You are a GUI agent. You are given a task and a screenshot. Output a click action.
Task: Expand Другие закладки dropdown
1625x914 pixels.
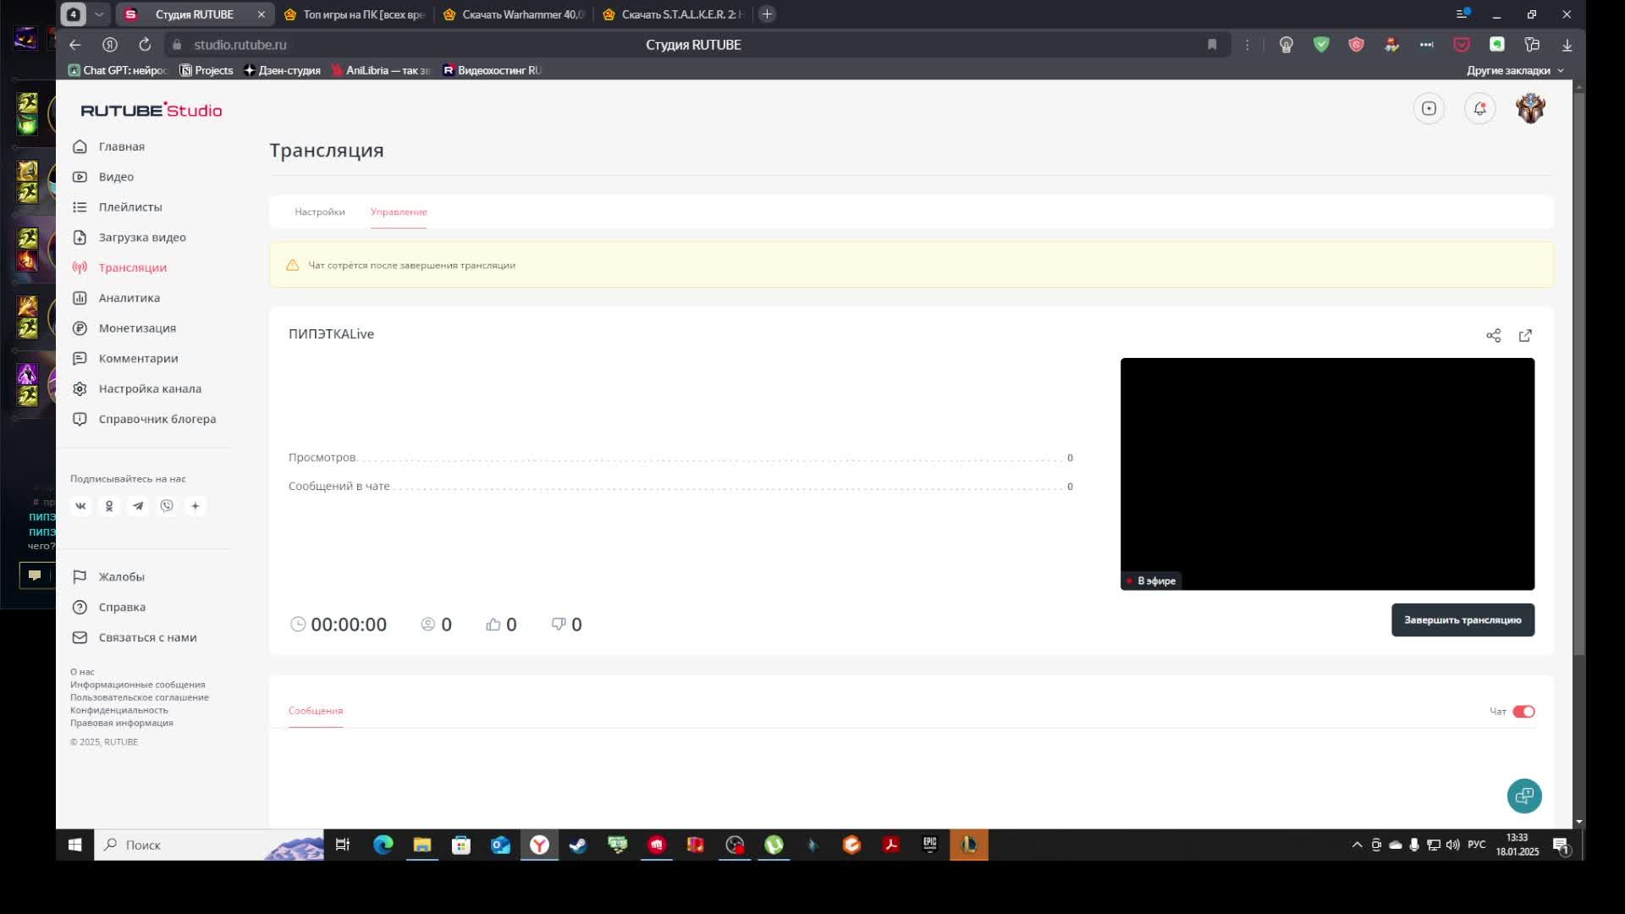[1515, 70]
